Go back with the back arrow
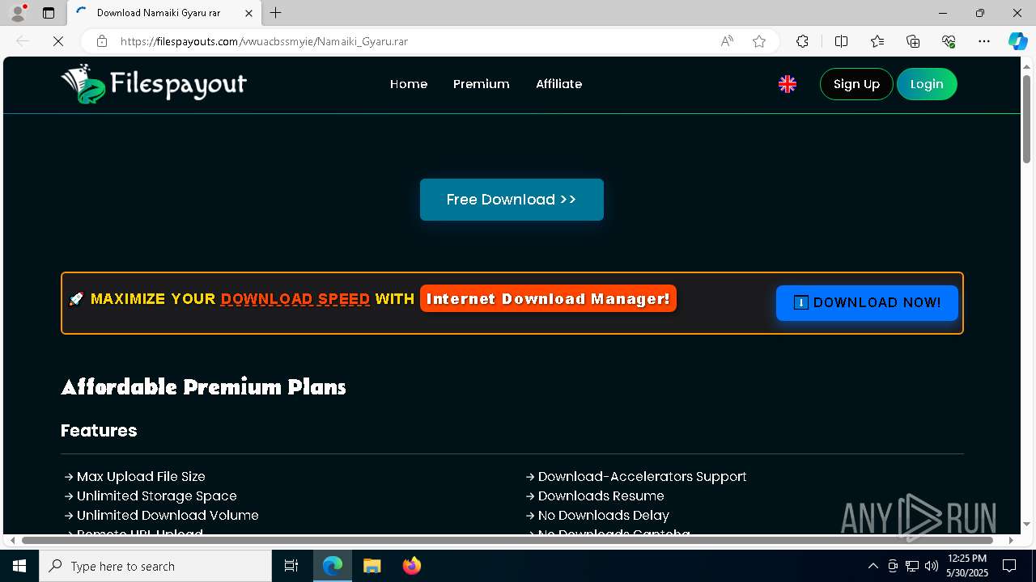The width and height of the screenshot is (1036, 582). [23, 41]
